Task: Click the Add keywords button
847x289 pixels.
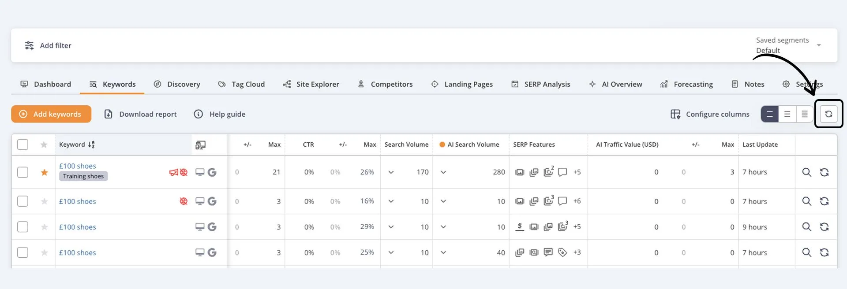Action: point(51,114)
